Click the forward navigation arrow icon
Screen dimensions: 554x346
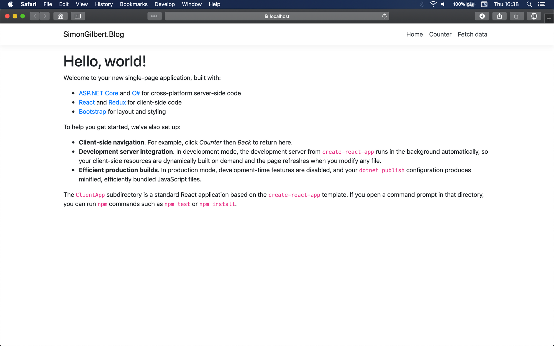pyautogui.click(x=44, y=16)
